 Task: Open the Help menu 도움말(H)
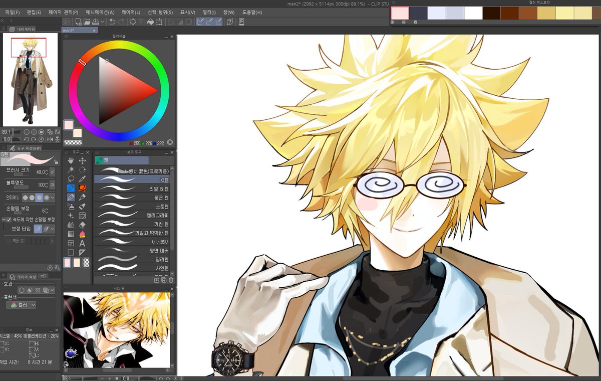pyautogui.click(x=252, y=12)
